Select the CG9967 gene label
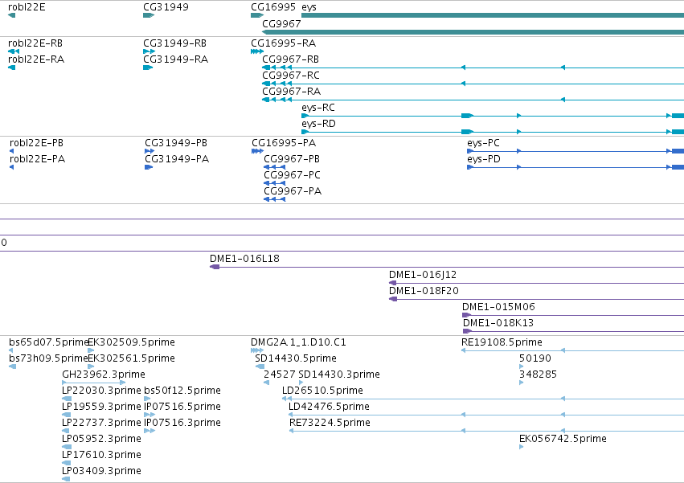The height and width of the screenshot is (483, 684). point(281,23)
